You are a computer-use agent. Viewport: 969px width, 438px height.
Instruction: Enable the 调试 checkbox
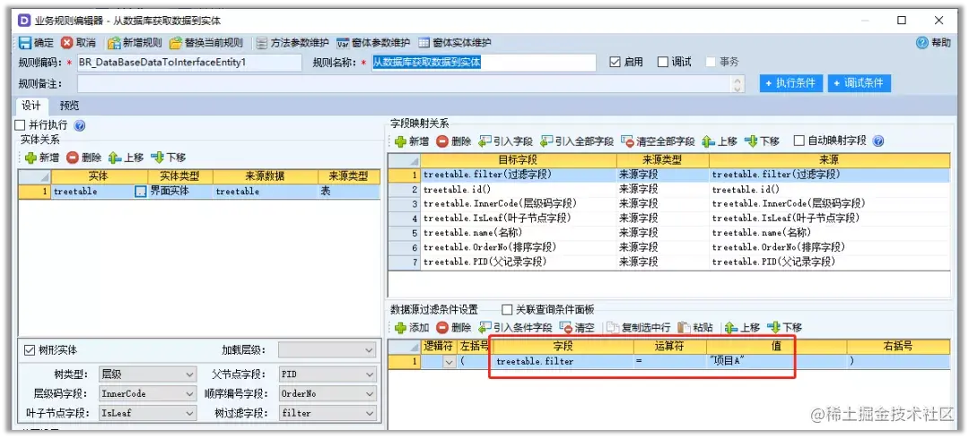662,63
